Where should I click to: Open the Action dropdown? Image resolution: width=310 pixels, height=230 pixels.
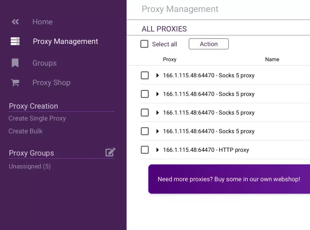click(x=208, y=44)
